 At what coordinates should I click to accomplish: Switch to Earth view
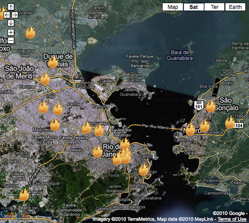[x=235, y=7]
